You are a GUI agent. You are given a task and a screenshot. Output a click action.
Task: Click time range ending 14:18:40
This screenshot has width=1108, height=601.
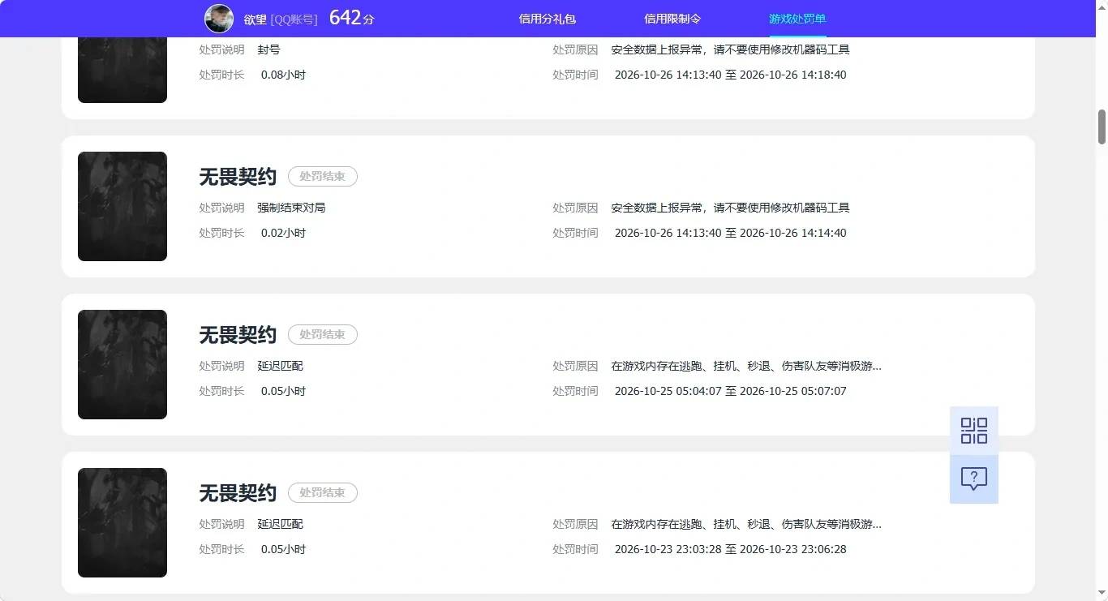(730, 75)
